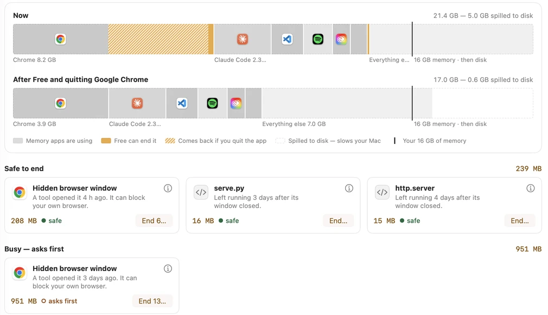Click the VS Code icon in the After Free bar
Screen dimensions: 548x315
click(x=182, y=103)
